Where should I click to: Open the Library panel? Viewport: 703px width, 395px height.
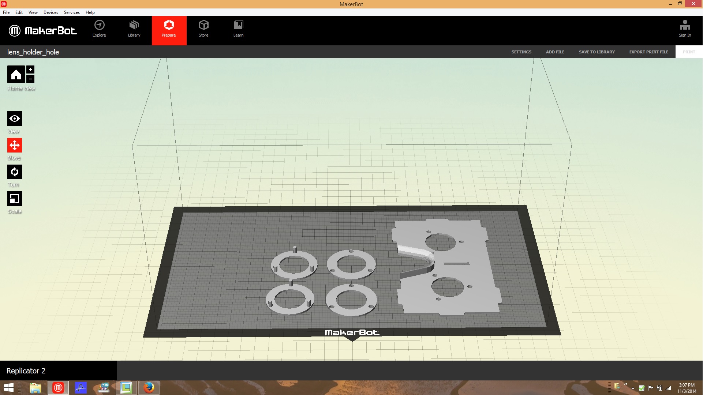coord(134,29)
